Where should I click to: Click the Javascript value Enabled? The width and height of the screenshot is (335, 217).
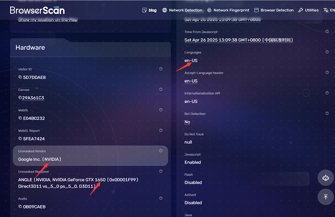tap(193, 162)
